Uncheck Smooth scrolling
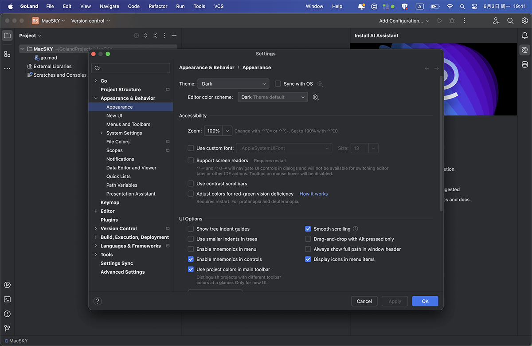532x346 pixels. 308,229
